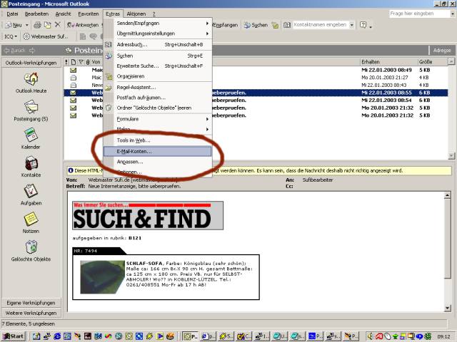Click the Eigene Verknüpfungen group button
The width and height of the screenshot is (457, 342).
[31, 303]
